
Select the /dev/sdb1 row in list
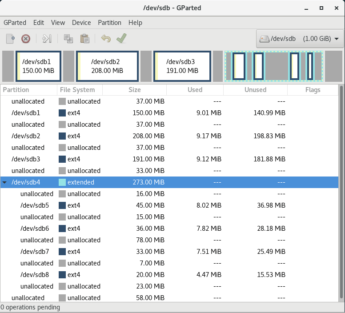(169, 113)
